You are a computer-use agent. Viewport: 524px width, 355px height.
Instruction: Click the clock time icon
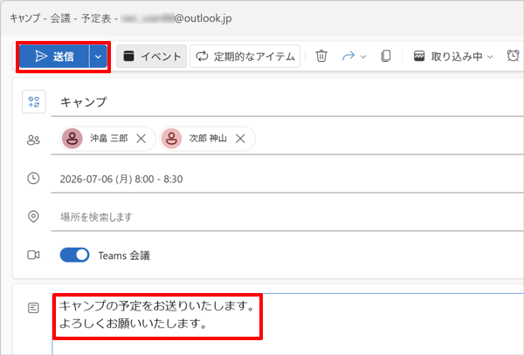[x=33, y=179]
